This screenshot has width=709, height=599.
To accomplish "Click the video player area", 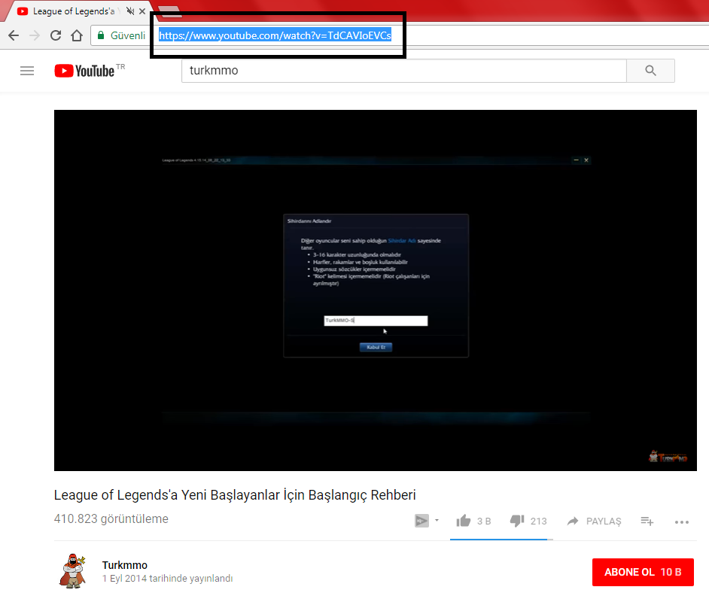I will click(x=376, y=290).
